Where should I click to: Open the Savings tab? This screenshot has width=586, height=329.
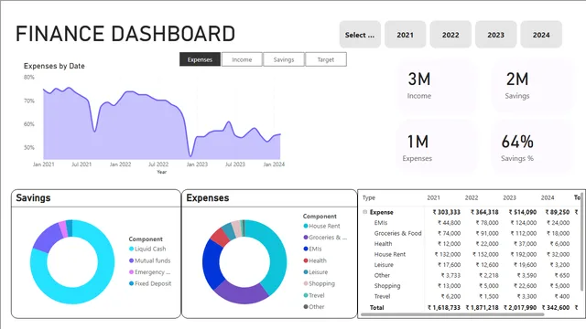pos(284,59)
